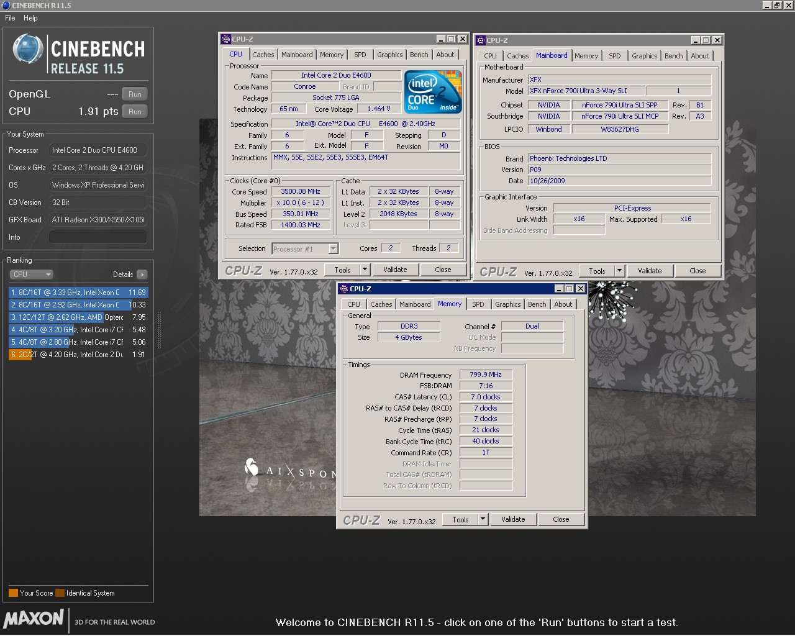Close Mainboard CPU-Z window with X

click(x=717, y=40)
